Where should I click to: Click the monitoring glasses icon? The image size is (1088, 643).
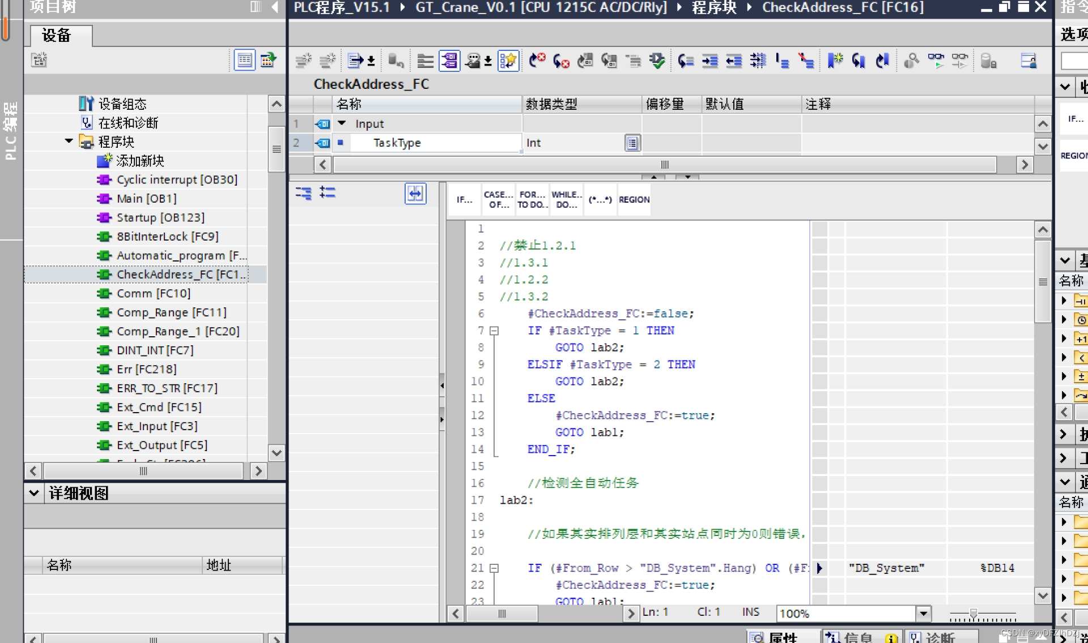click(936, 61)
